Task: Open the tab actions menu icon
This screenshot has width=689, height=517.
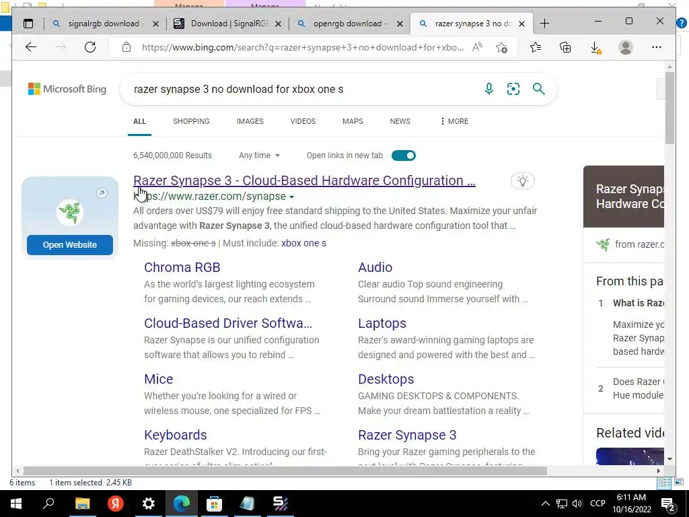Action: [28, 24]
